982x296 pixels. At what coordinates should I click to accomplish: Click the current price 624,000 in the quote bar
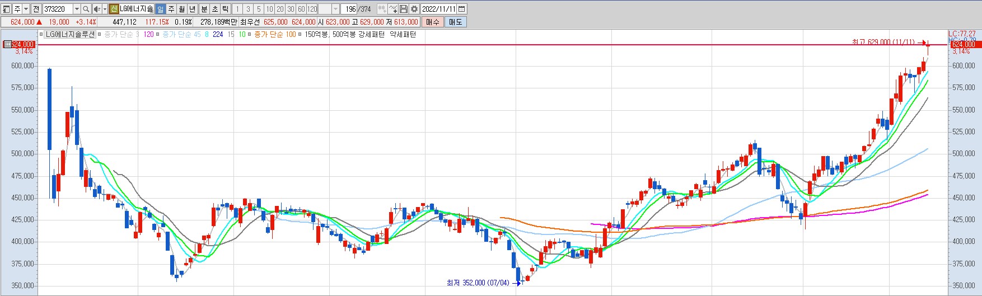(22, 22)
